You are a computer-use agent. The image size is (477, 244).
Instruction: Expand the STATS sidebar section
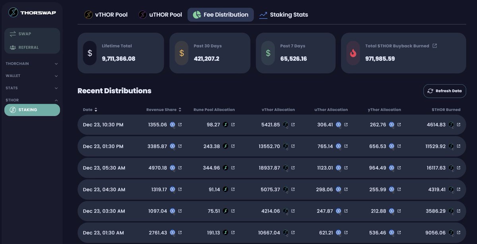point(32,88)
